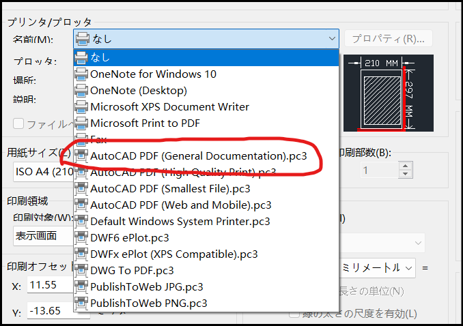This screenshot has height=326, width=463.
Task: Click plotter icon beside AutoCAD PDF (Web and Mobile)
Action: click(x=81, y=205)
